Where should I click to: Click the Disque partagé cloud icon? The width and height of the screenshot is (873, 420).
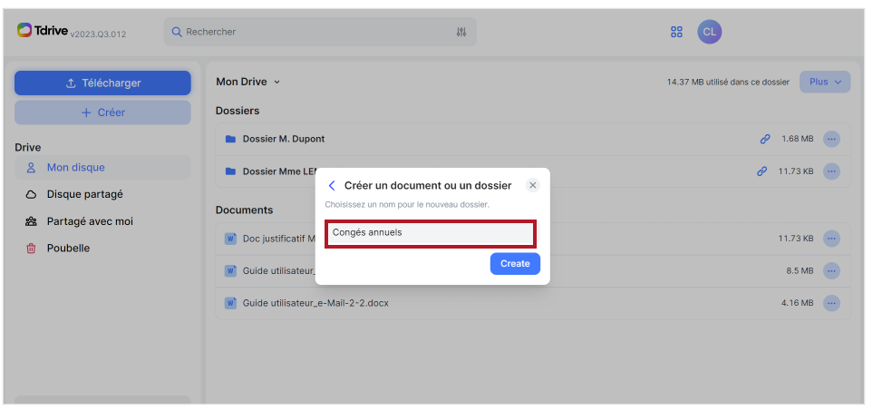click(x=31, y=194)
